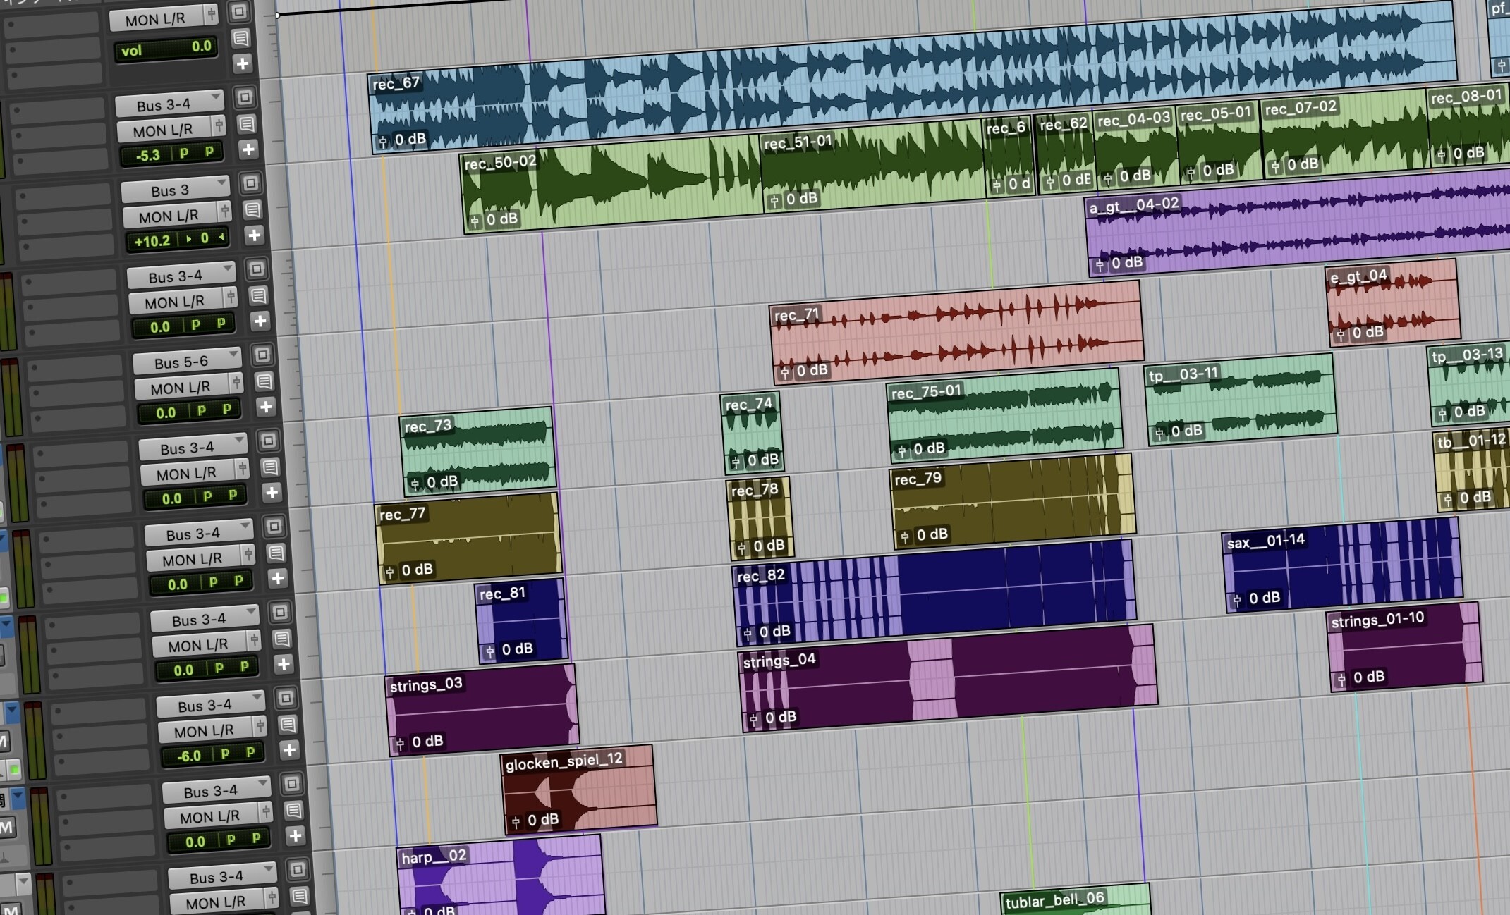1510x915 pixels.
Task: Click square icon on the Bus 5-6 track
Action: 262,355
